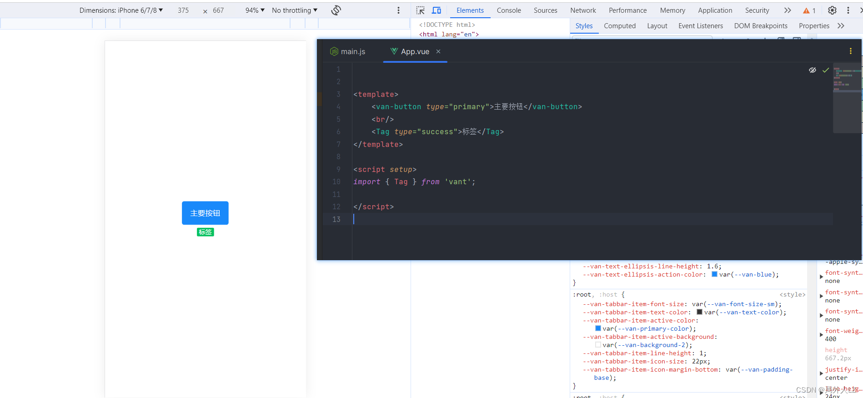Open the device Dimensions dropdown
The width and height of the screenshot is (863, 398).
pos(121,10)
